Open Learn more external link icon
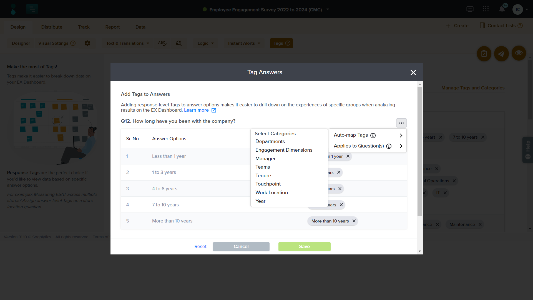The width and height of the screenshot is (533, 300). point(214,110)
